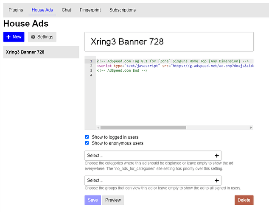Click the horizontal scrollbar thumb in code editor

143,128
